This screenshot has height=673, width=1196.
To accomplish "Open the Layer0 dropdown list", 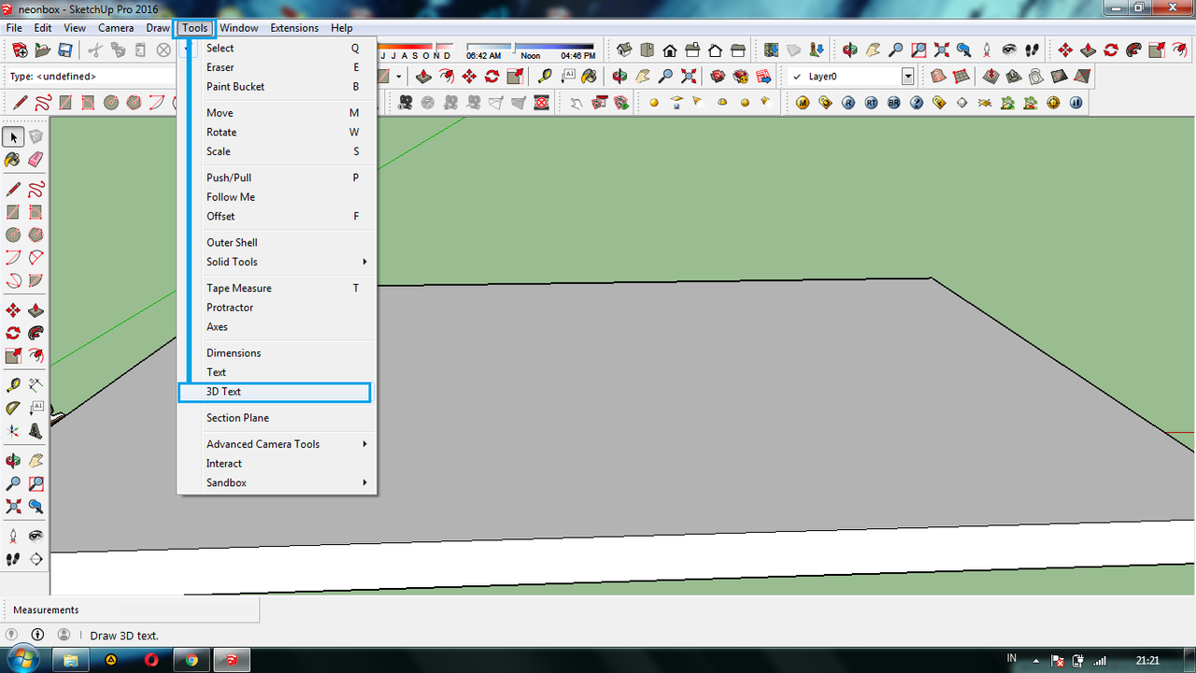I will 907,77.
